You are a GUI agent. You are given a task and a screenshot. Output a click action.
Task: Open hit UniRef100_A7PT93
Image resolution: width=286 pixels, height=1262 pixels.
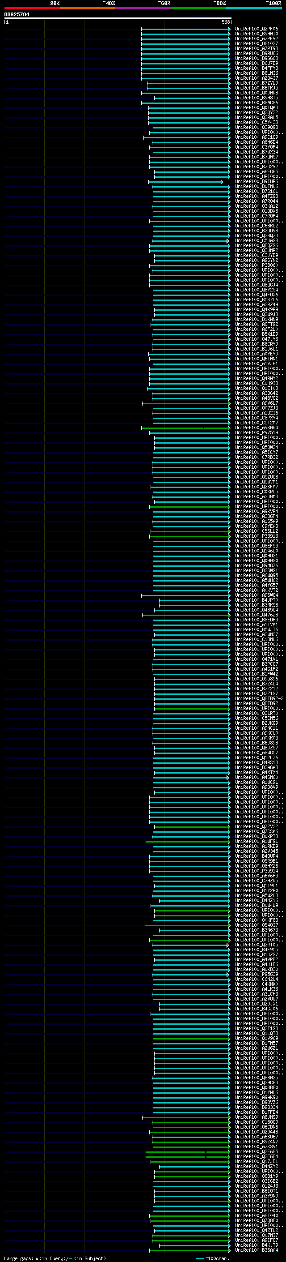256,48
